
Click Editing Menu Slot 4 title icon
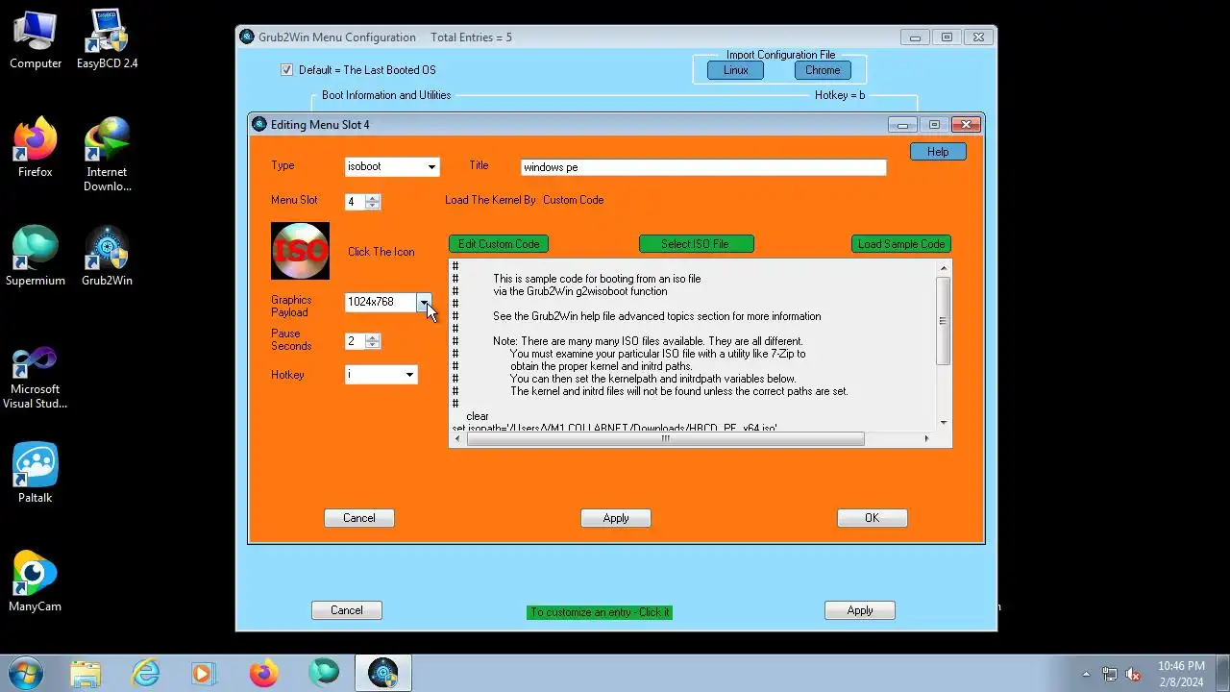pyautogui.click(x=259, y=124)
